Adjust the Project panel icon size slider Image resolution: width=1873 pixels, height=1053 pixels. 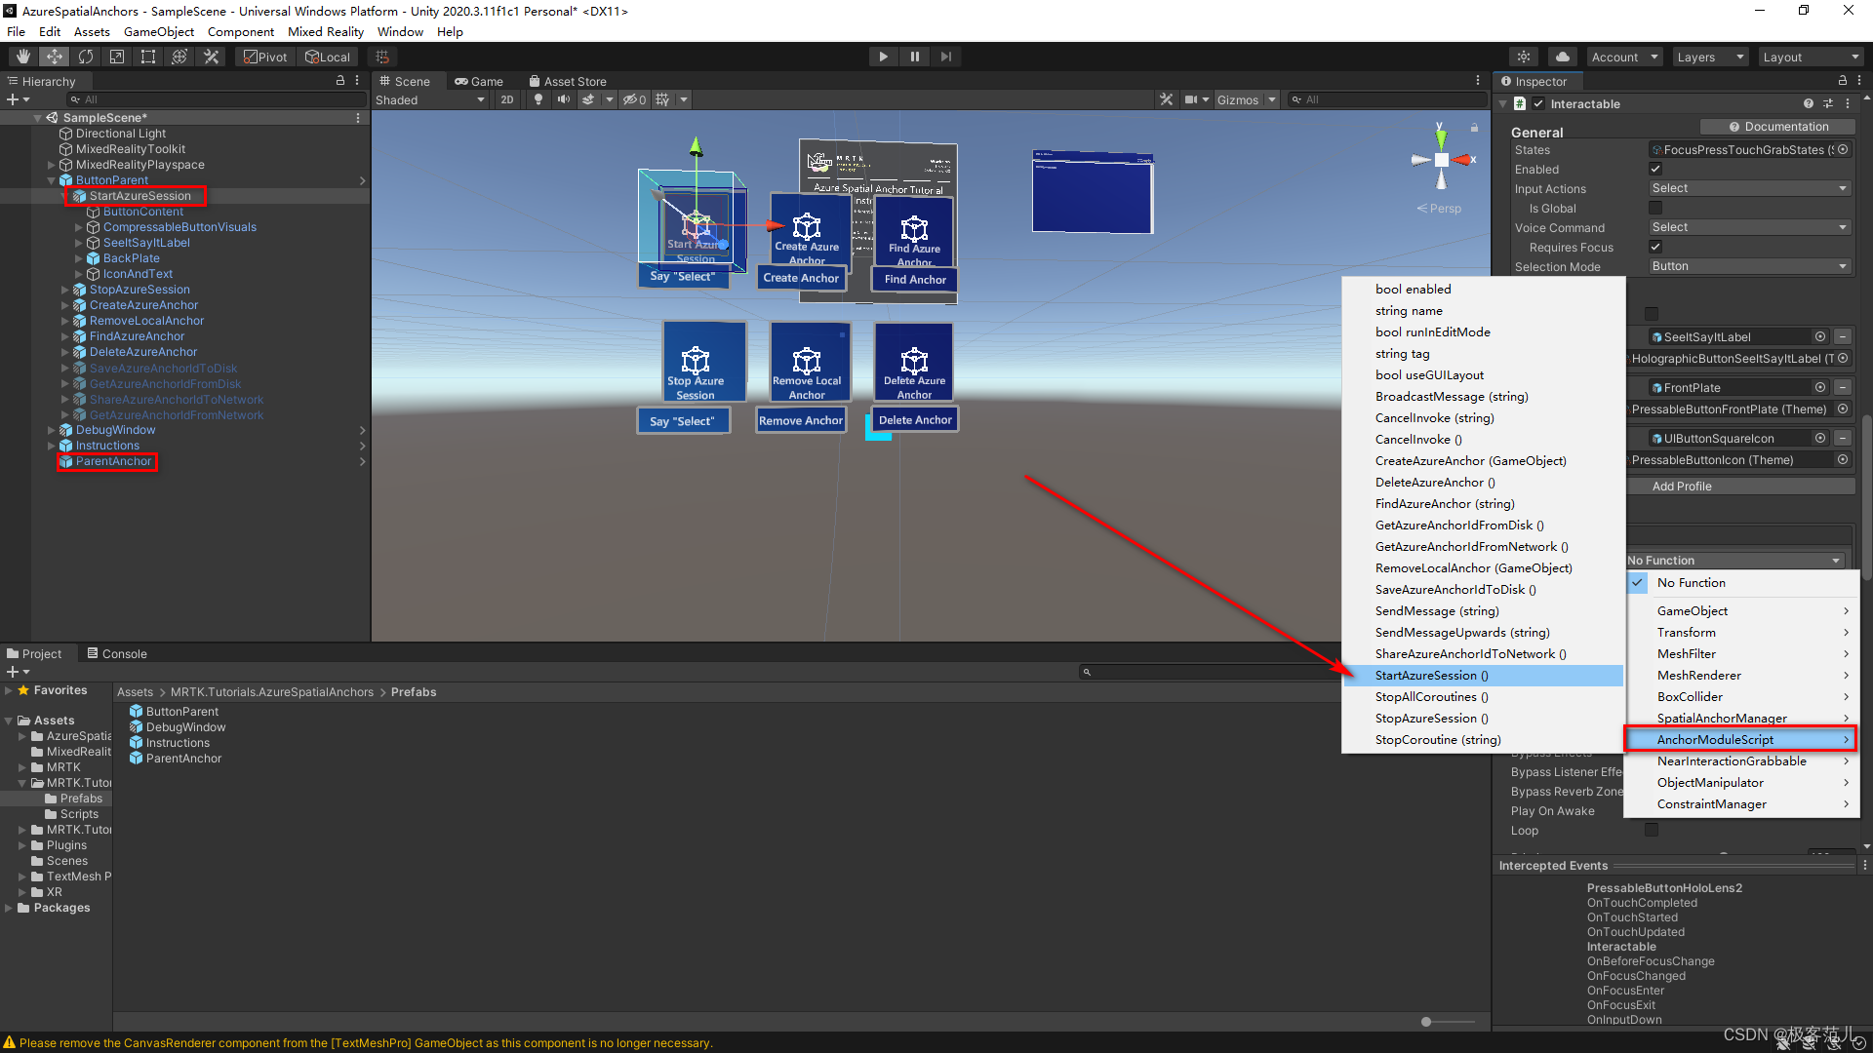(1427, 1022)
